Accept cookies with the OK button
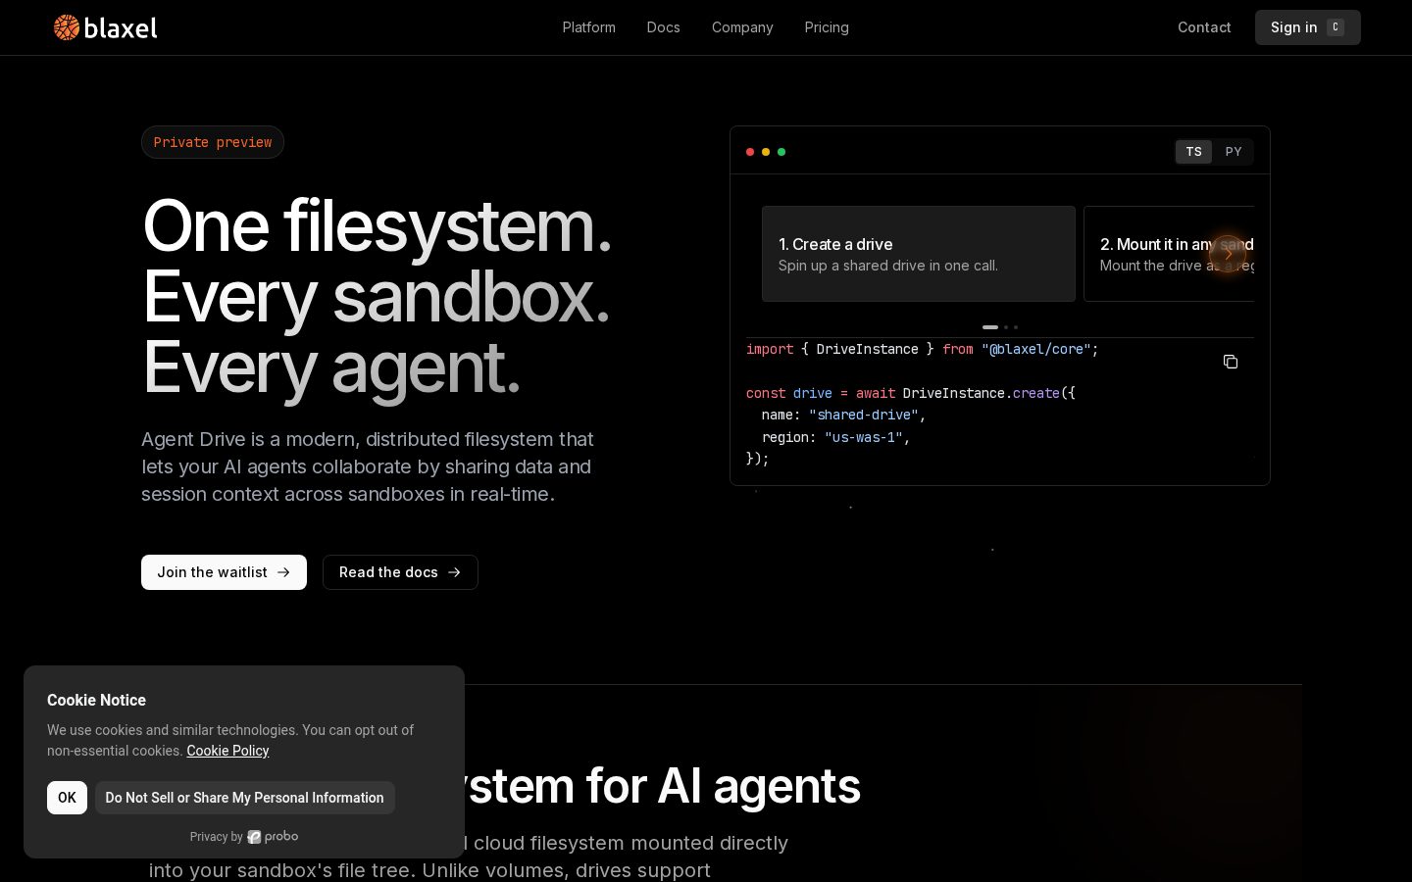The image size is (1412, 882). (x=67, y=798)
